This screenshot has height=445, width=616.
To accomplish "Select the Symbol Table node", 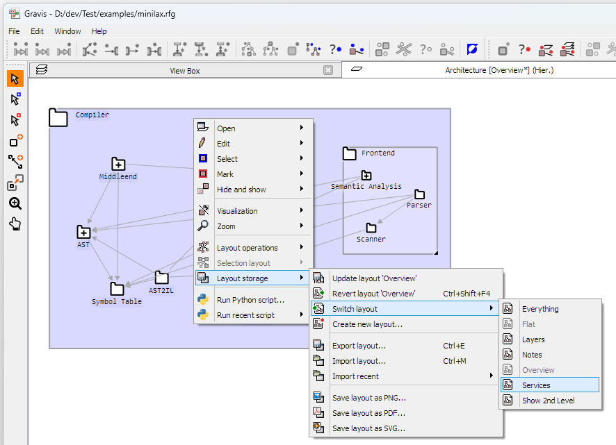I will [x=117, y=289].
